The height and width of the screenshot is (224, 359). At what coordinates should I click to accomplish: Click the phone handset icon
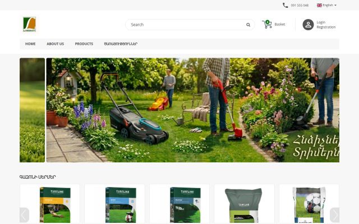coord(285,5)
